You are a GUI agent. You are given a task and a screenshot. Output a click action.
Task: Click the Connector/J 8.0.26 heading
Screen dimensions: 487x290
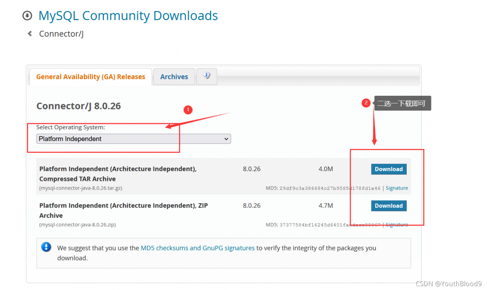coord(79,106)
